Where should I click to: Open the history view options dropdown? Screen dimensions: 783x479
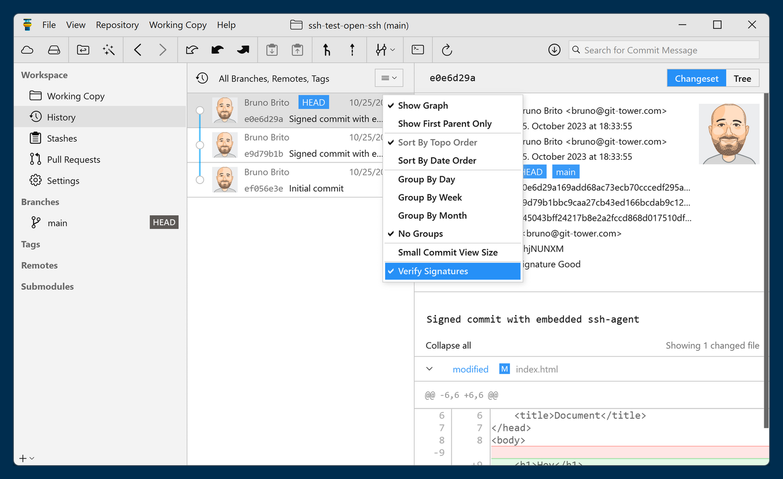click(x=389, y=78)
